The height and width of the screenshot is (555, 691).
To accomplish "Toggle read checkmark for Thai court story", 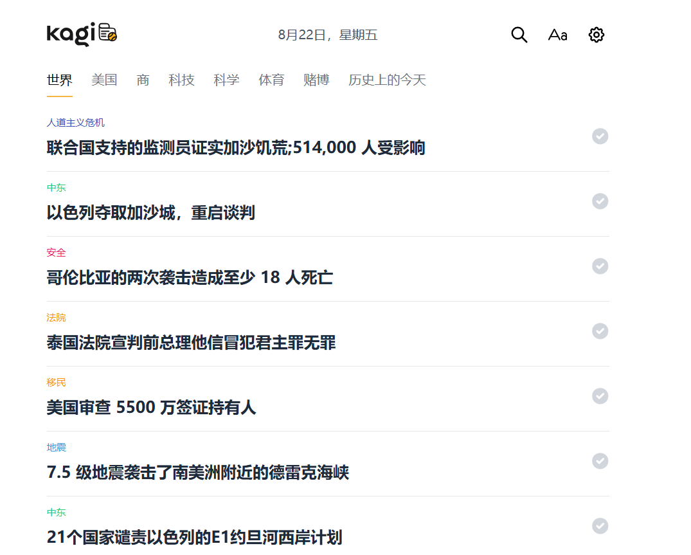I will (600, 331).
